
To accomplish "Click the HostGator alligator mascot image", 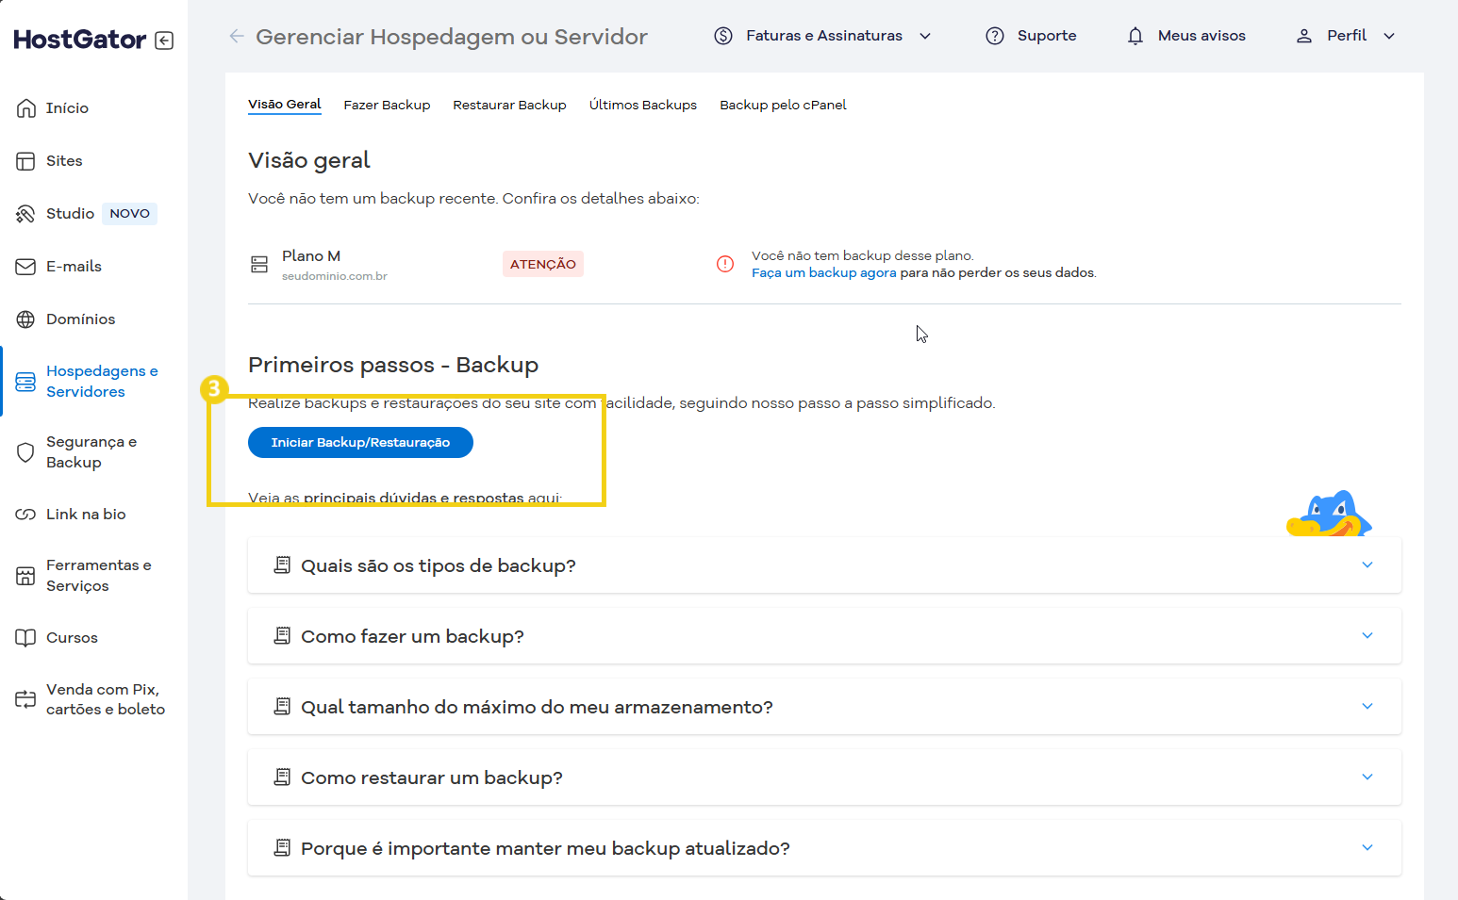I will click(x=1329, y=514).
